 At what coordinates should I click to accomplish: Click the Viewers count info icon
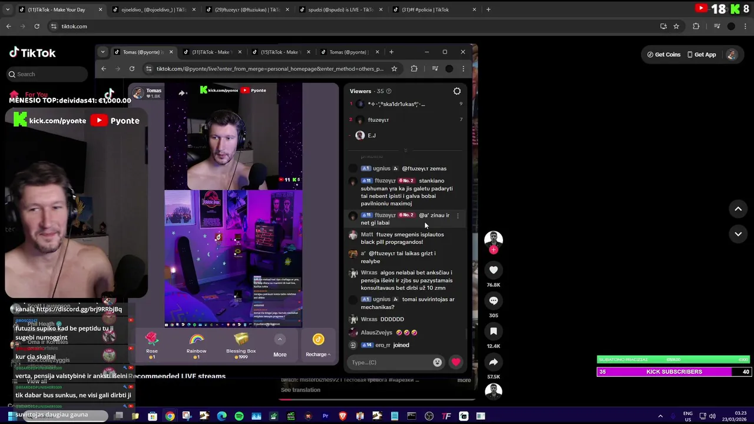point(388,91)
